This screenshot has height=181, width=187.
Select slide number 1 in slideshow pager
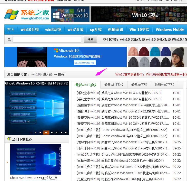[31, 133]
